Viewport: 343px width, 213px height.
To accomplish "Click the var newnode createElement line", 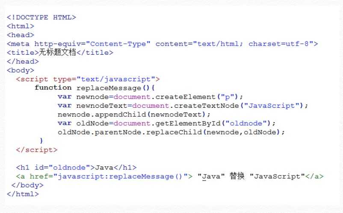I will (x=150, y=97).
